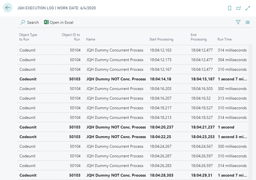Switch the list view layout icon

248,22
